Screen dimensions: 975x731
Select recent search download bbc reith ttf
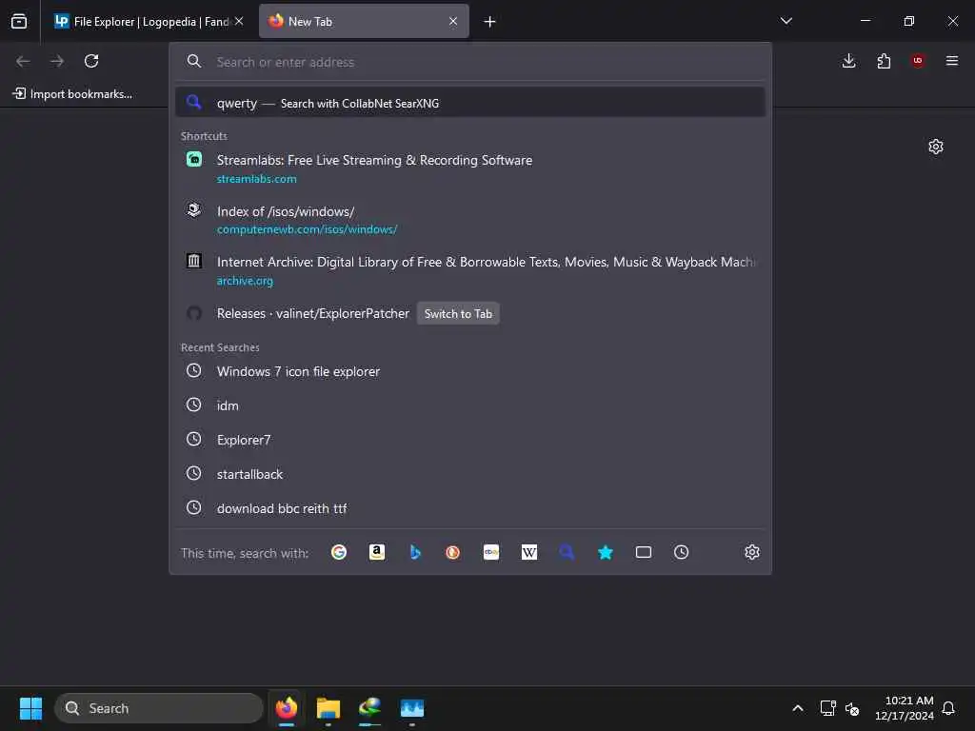coord(470,508)
